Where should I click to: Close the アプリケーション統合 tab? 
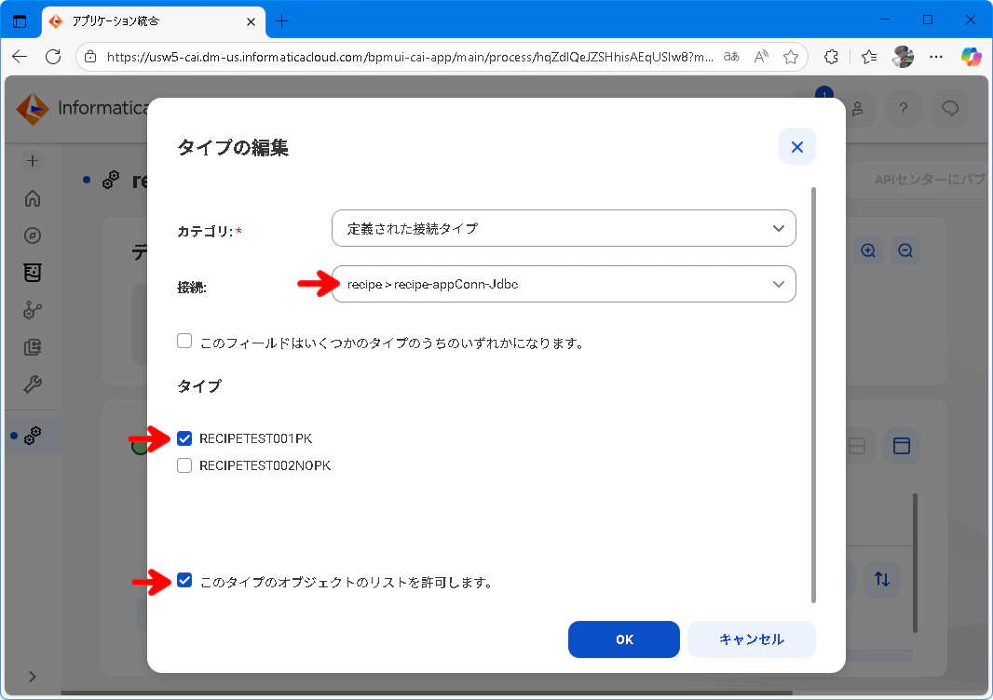tap(251, 21)
